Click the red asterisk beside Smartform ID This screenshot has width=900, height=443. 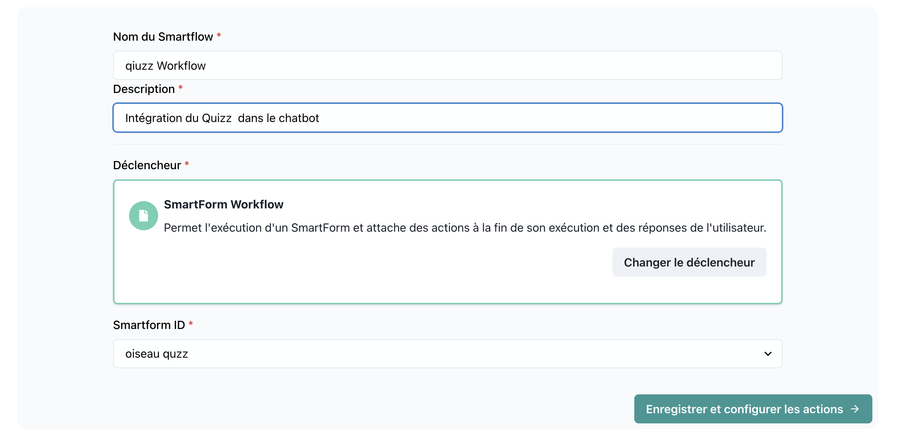191,324
